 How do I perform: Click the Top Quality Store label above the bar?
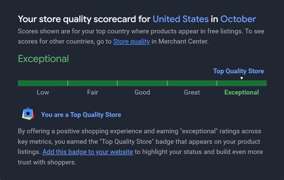[238, 71]
